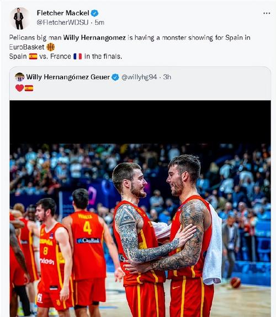Open the quoted tweet card header area
This screenshot has height=317, width=276.
(140, 83)
